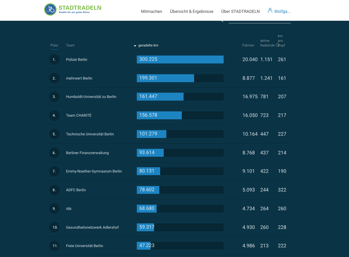
Task: Click the info icon beside aktive Radelnde
Action: point(278,45)
